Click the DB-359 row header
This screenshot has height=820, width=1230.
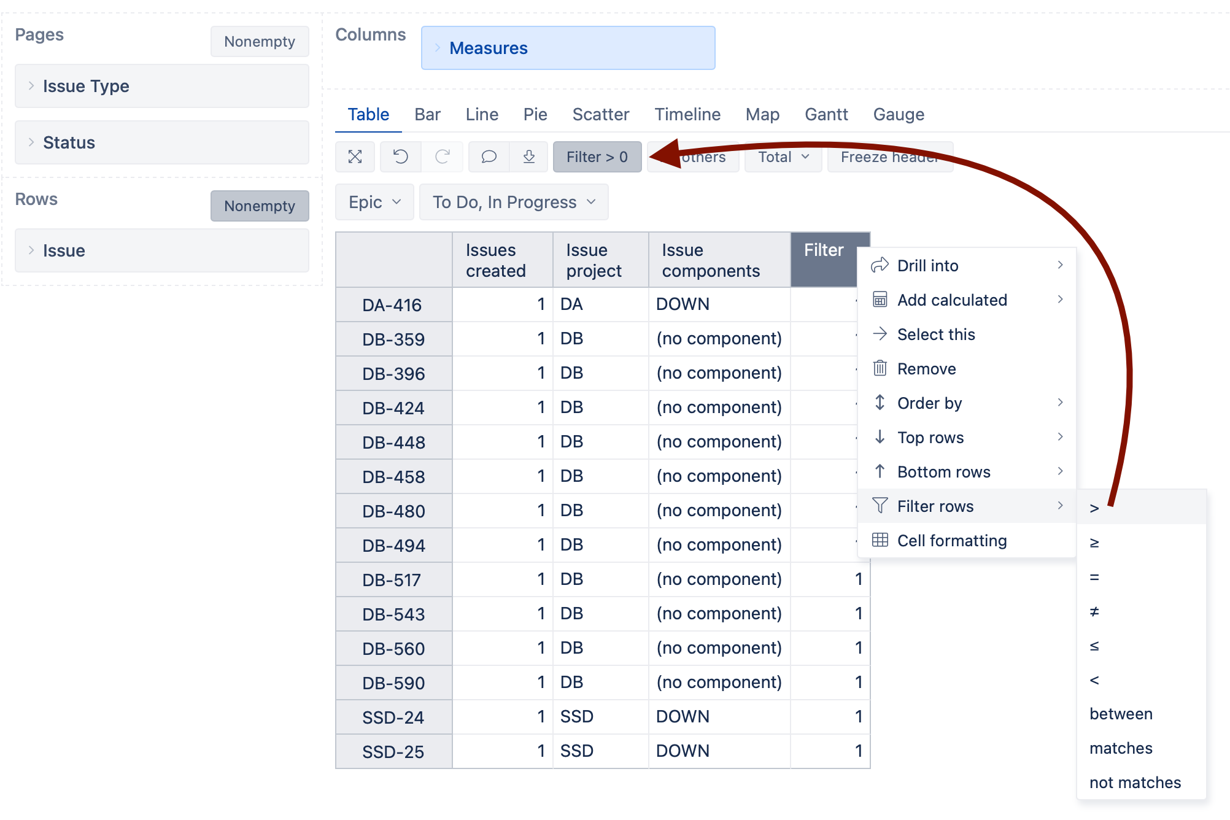394,339
